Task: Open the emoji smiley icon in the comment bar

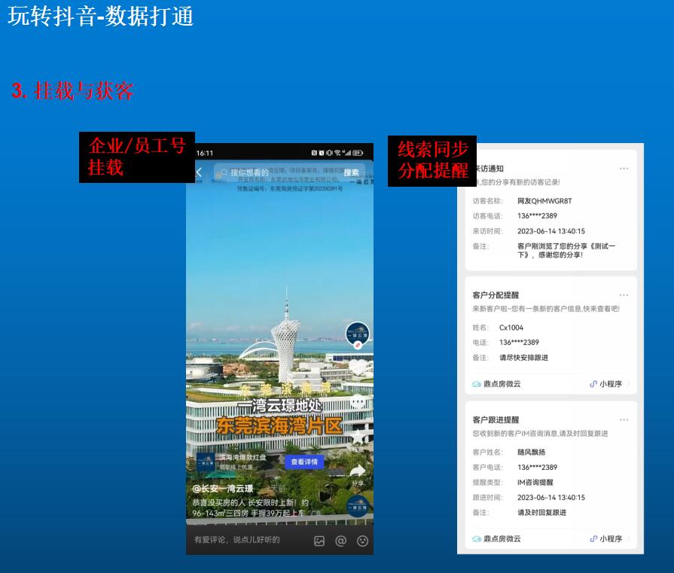Action: coord(362,541)
